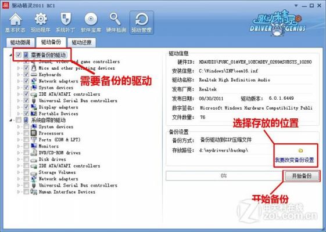Click the Processors device icon
Image resolution: width=326 pixels, height=232 pixels.
click(x=34, y=133)
